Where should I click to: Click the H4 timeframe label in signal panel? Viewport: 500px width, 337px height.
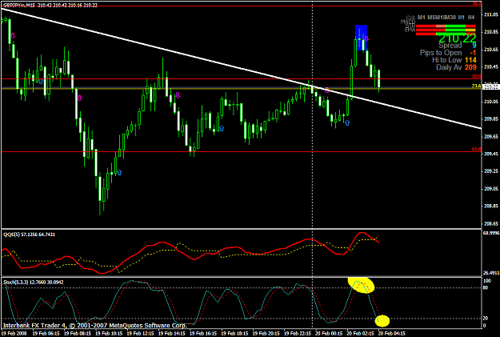click(471, 18)
